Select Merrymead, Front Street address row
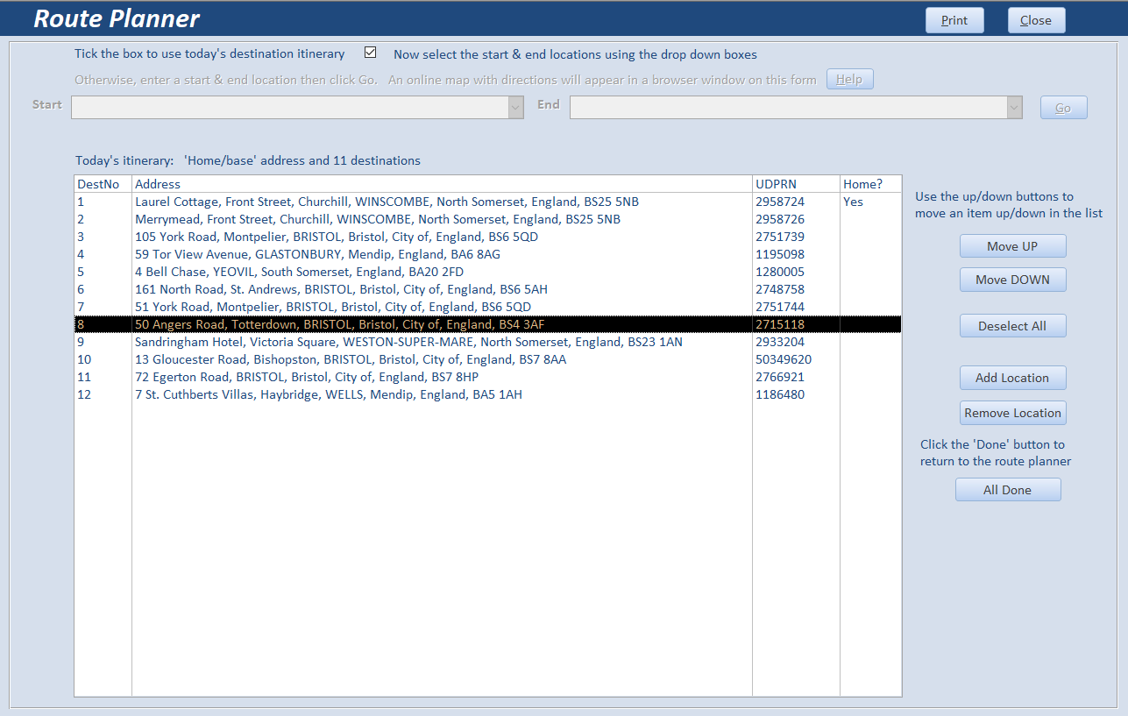 (487, 219)
